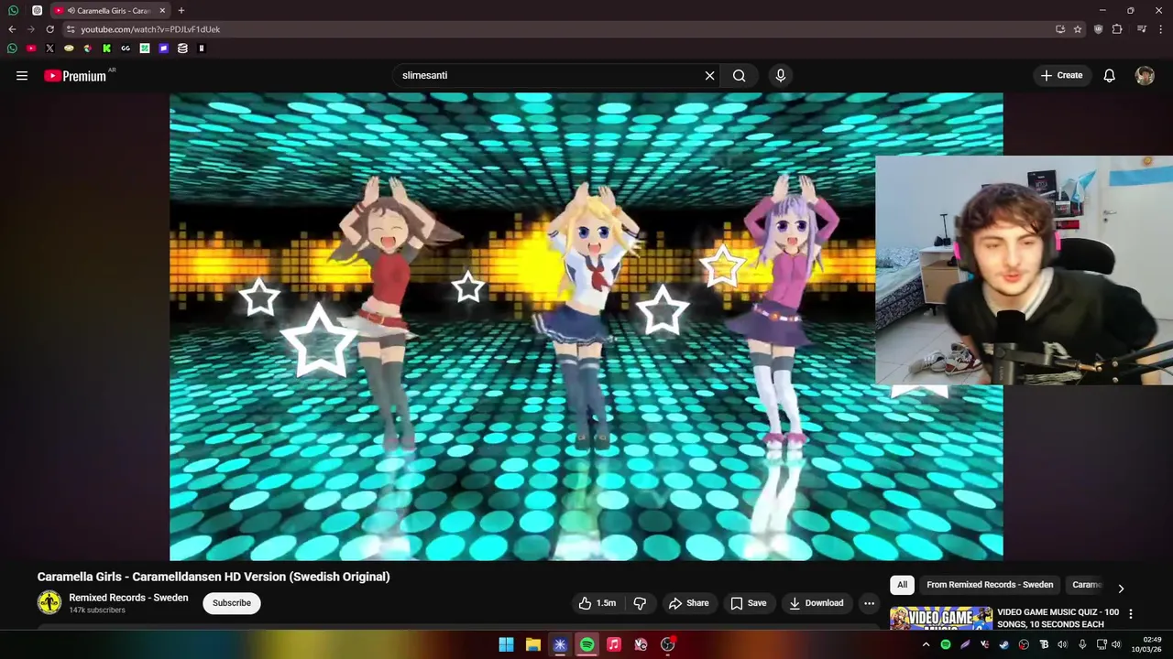Show hidden system tray icons
Image resolution: width=1173 pixels, height=659 pixels.
[926, 644]
